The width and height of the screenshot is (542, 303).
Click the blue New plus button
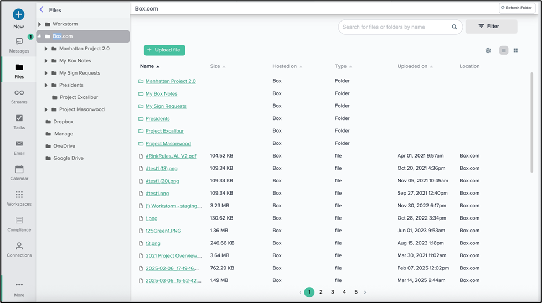pyautogui.click(x=19, y=14)
